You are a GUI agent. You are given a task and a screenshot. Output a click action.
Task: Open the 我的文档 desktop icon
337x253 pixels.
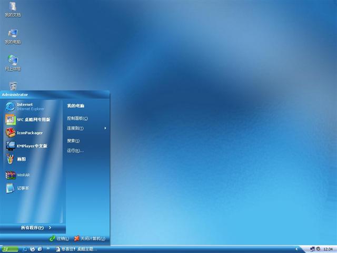click(13, 9)
